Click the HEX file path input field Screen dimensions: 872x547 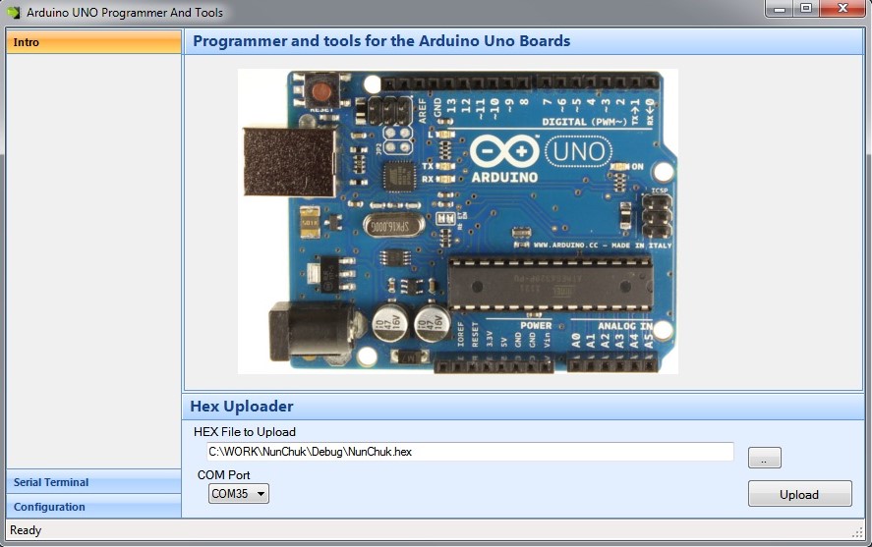[470, 452]
